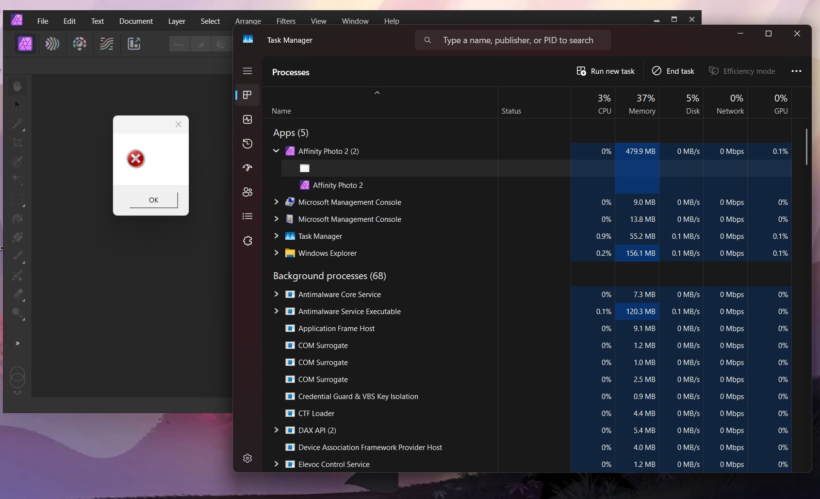The height and width of the screenshot is (499, 820).
Task: Open Task Manager hamburger navigation menu
Action: tap(247, 71)
